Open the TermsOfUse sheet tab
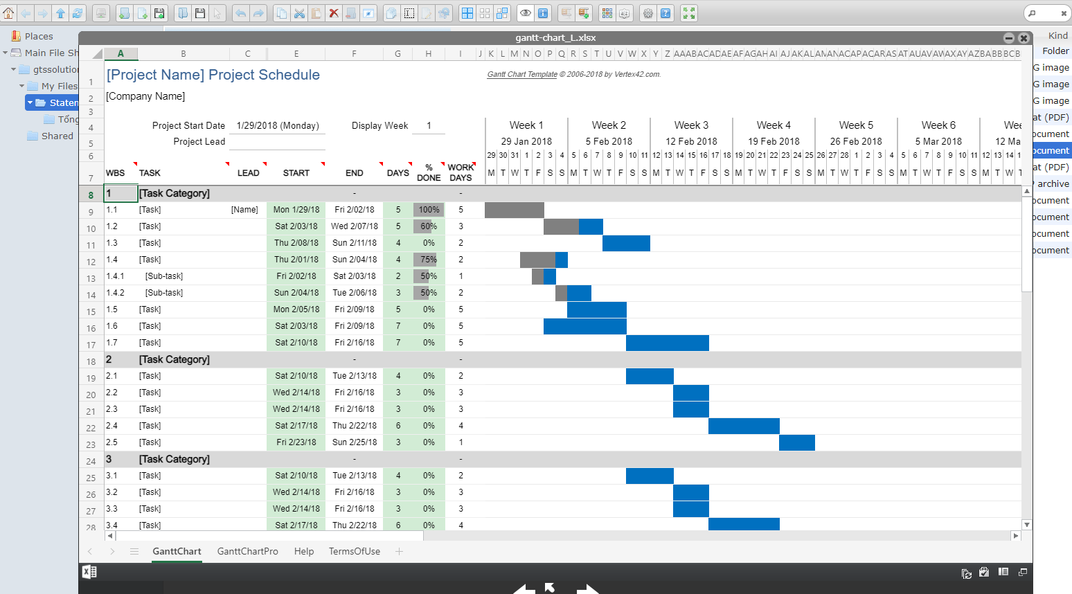This screenshot has height=594, width=1072. tap(355, 551)
